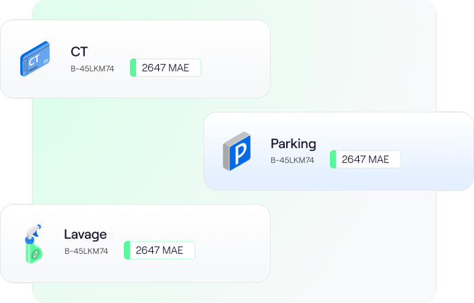Open the CT title label

click(79, 52)
